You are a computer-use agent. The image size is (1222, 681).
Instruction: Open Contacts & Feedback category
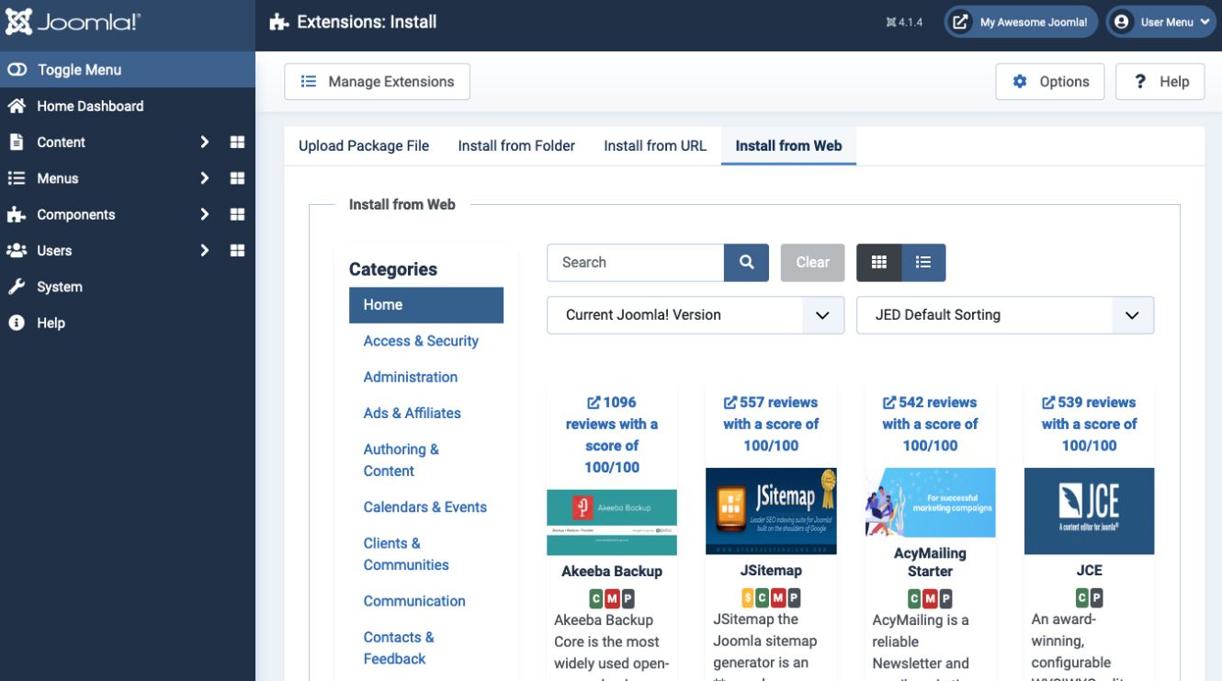click(x=399, y=648)
